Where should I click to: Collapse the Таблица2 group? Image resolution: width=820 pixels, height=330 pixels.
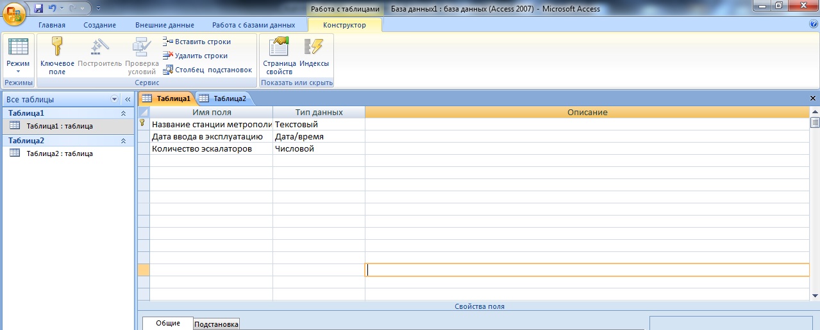pos(124,140)
